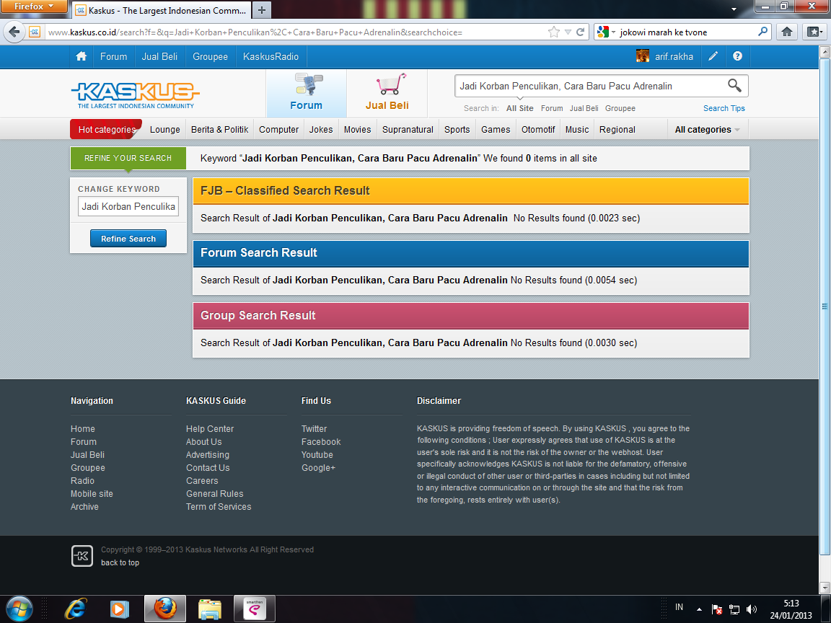Open the list all tabs dropdown
This screenshot has width=831, height=623.
pyautogui.click(x=734, y=9)
